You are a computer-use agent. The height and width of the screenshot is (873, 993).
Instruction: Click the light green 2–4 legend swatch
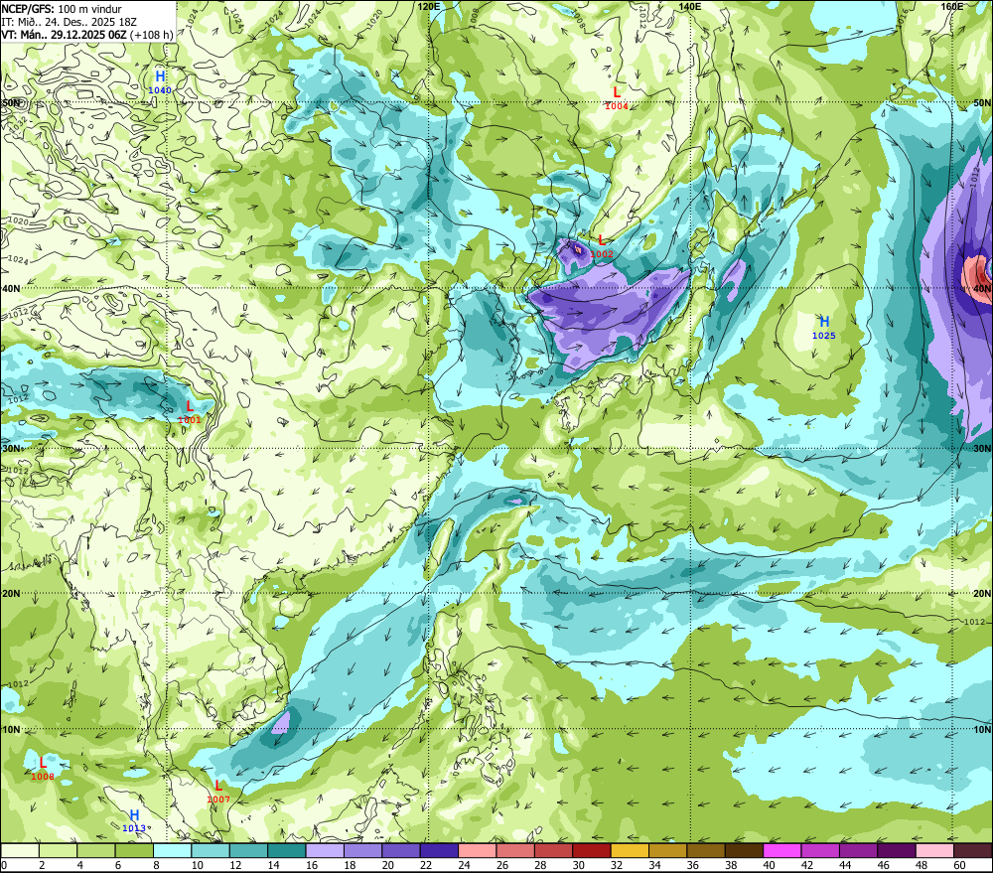click(x=59, y=850)
